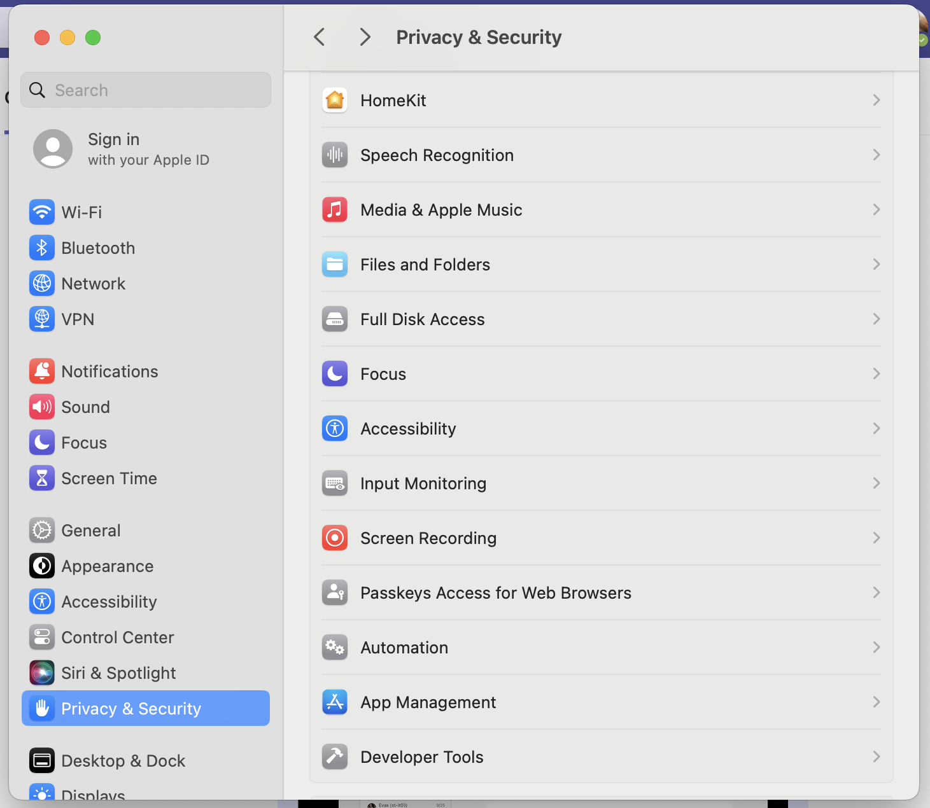930x808 pixels.
Task: Expand Full Disk Access row chevron
Action: [877, 319]
